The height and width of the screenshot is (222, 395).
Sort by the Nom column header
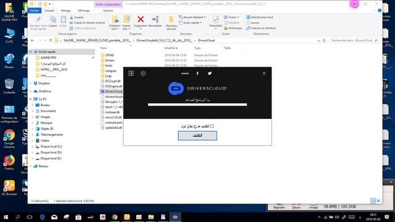coord(104,48)
